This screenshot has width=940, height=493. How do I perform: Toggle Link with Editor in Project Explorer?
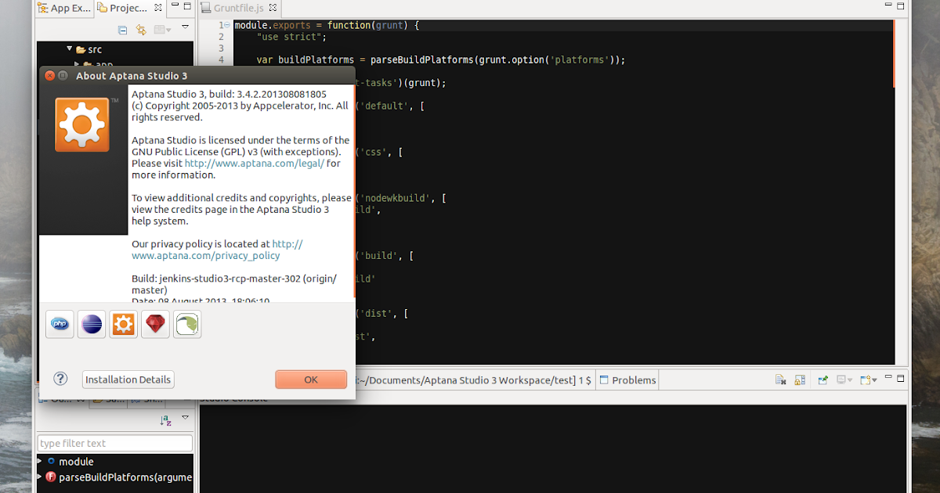pyautogui.click(x=142, y=30)
